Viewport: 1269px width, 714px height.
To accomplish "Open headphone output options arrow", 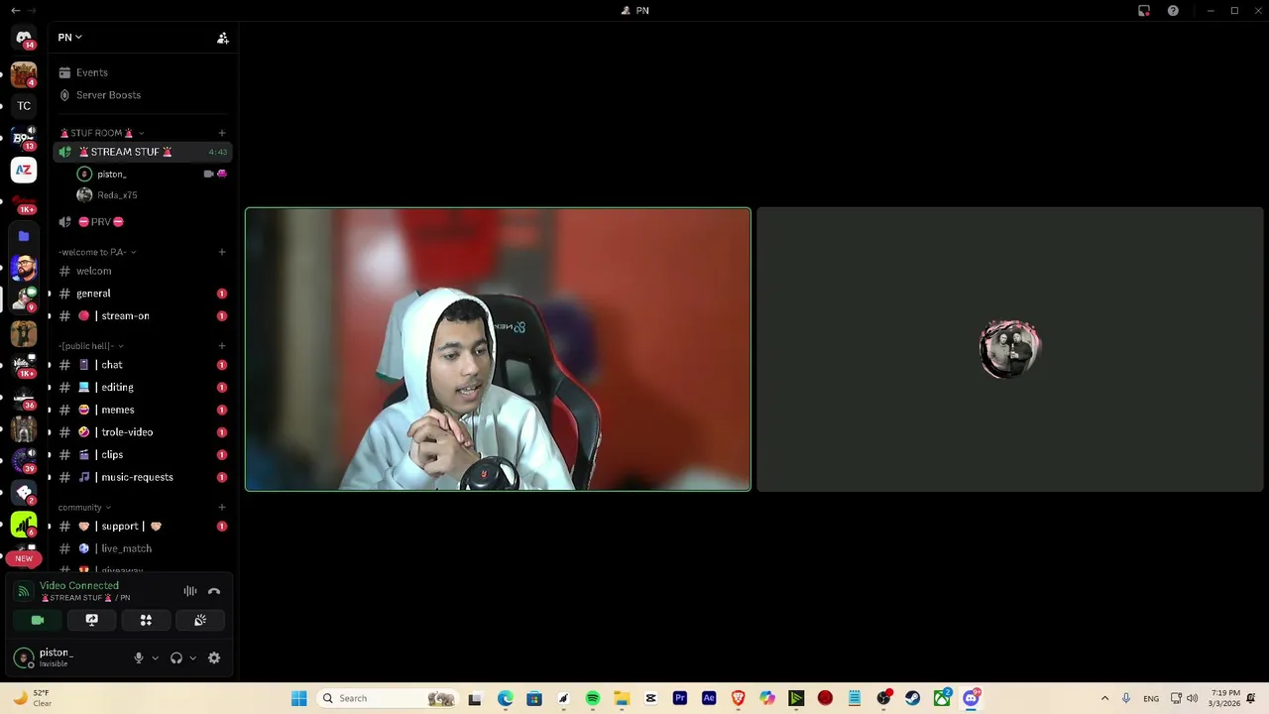I will (192, 658).
